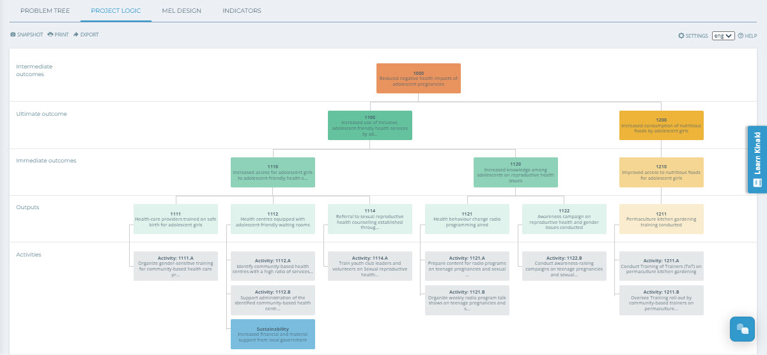Open the MEL Design tab
This screenshot has width=767, height=355.
point(180,11)
